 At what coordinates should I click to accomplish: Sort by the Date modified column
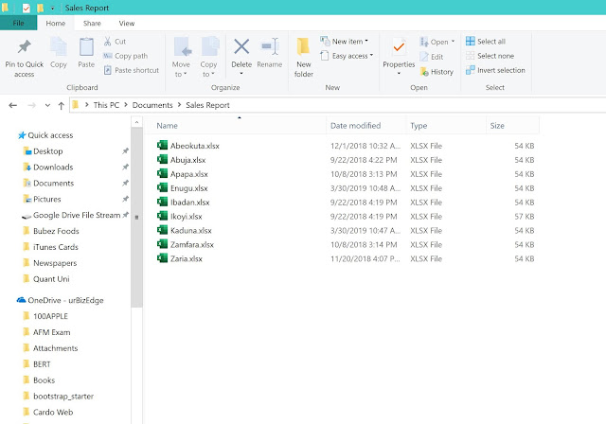[356, 126]
